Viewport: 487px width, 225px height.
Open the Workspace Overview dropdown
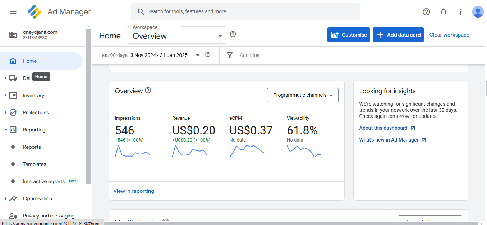[176, 35]
